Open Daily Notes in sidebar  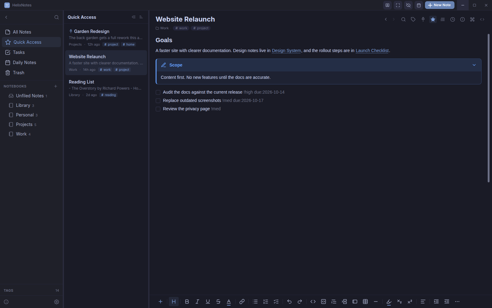click(31, 63)
